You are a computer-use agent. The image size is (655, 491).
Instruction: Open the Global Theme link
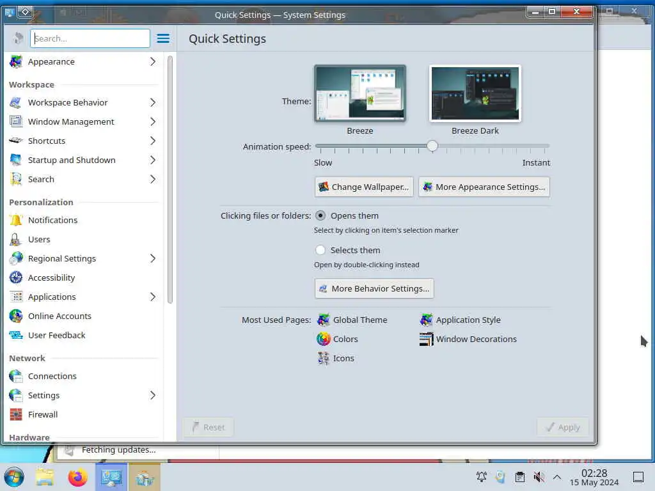pyautogui.click(x=360, y=320)
